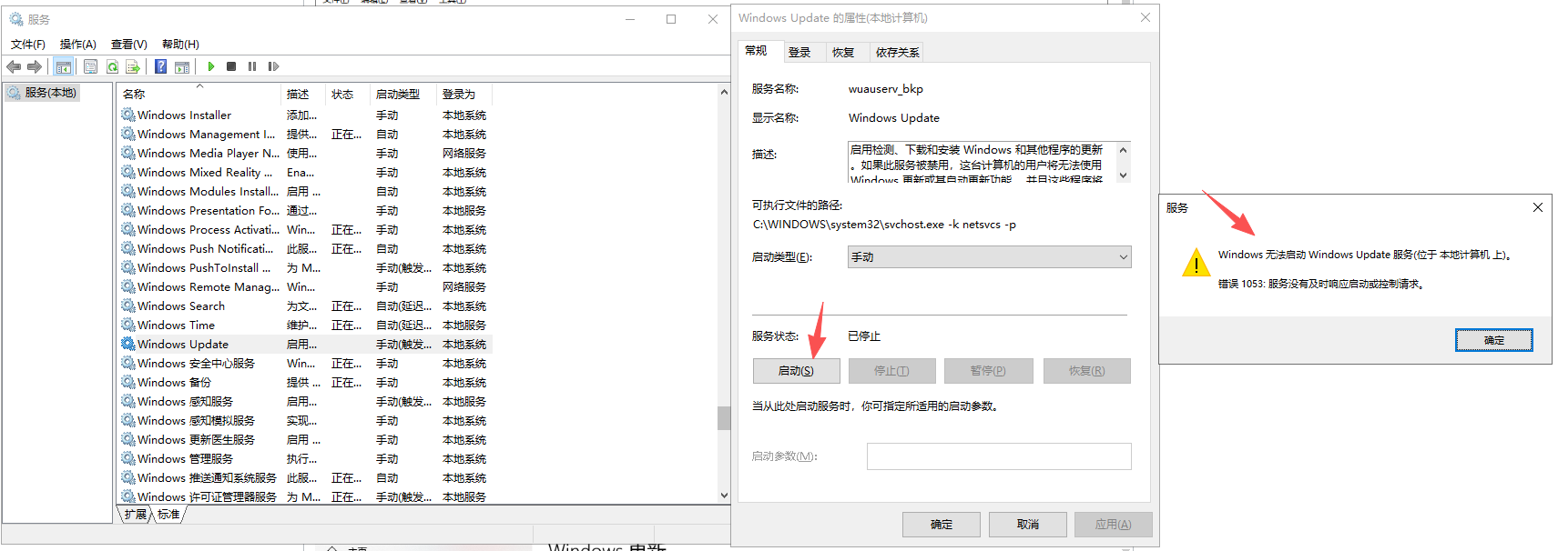1558x551 pixels.
Task: Switch to the 常规 tab in properties
Action: coord(756,51)
